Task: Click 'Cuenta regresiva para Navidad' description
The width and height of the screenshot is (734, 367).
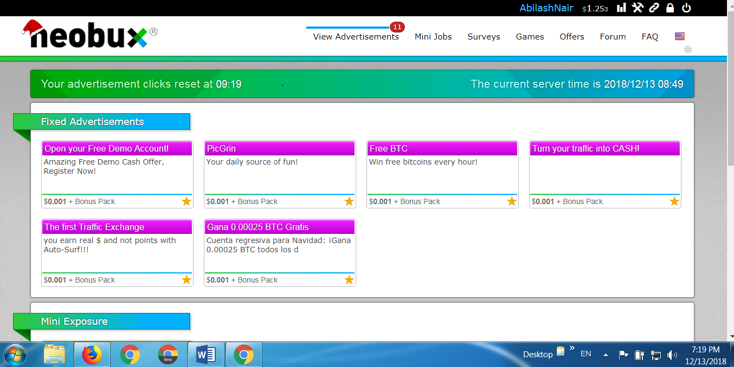Action: click(279, 245)
